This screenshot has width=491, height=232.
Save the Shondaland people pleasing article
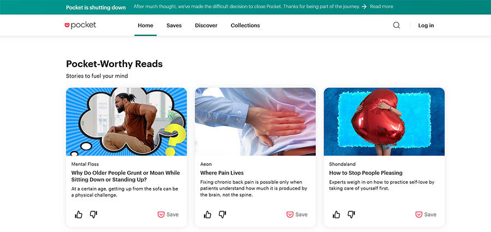click(426, 215)
